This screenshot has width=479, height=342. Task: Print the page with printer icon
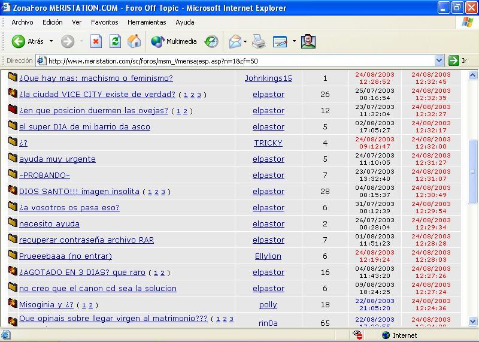coord(259,41)
